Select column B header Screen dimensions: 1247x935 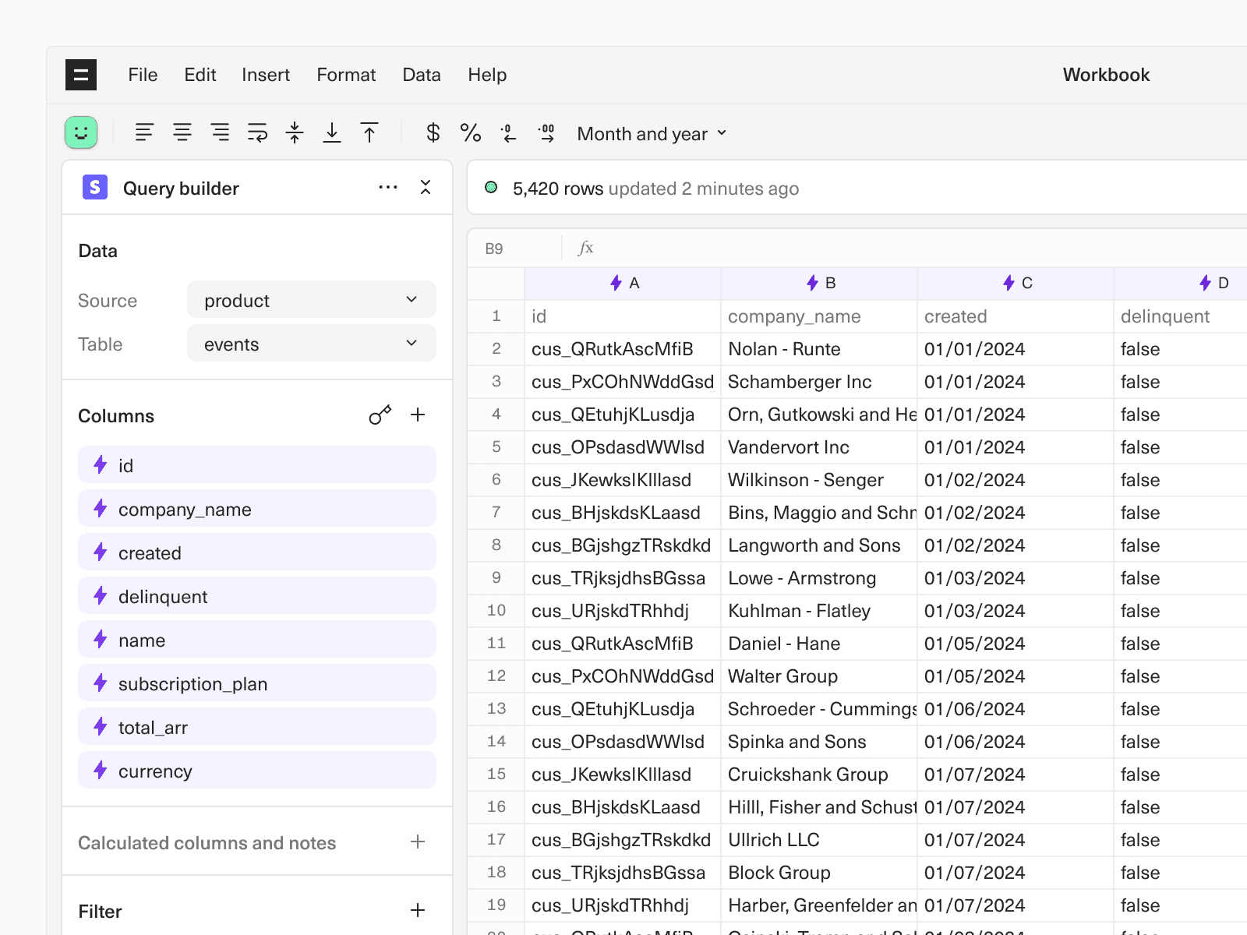click(819, 283)
